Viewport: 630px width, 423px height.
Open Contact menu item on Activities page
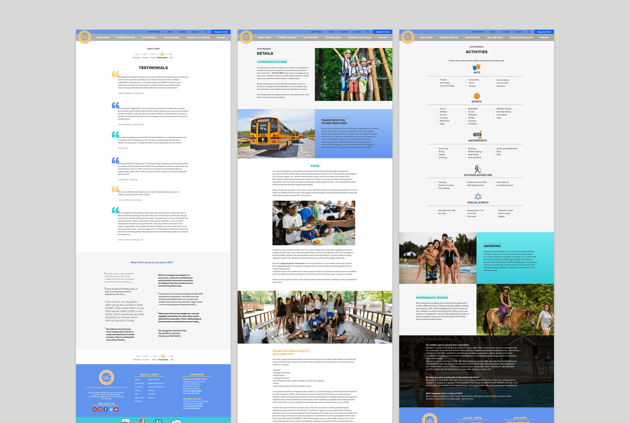(x=544, y=38)
